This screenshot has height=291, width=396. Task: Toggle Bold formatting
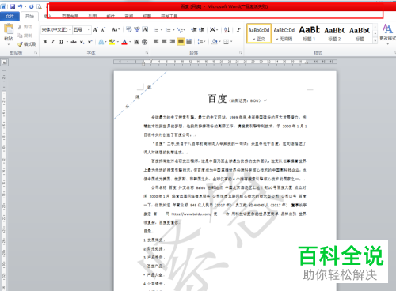coord(45,42)
